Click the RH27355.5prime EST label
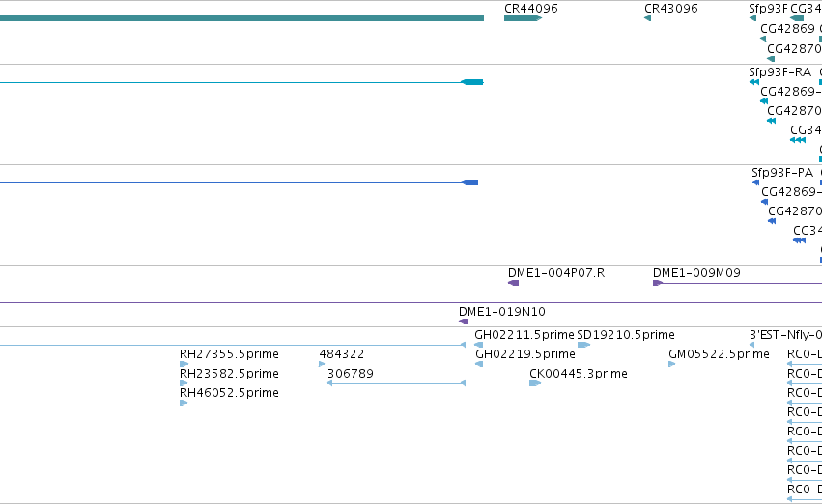The width and height of the screenshot is (822, 504). (x=229, y=354)
